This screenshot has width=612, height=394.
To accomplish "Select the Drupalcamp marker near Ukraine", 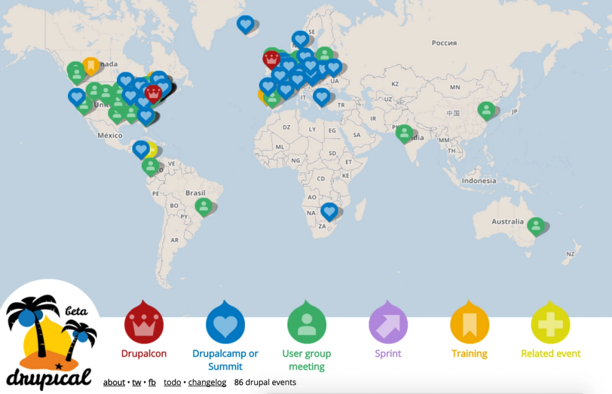I will pyautogui.click(x=334, y=68).
